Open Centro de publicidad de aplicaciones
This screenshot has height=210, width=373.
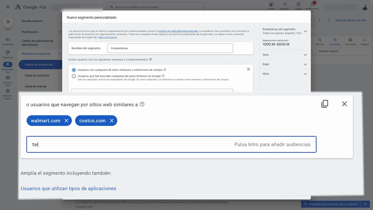pos(37,43)
